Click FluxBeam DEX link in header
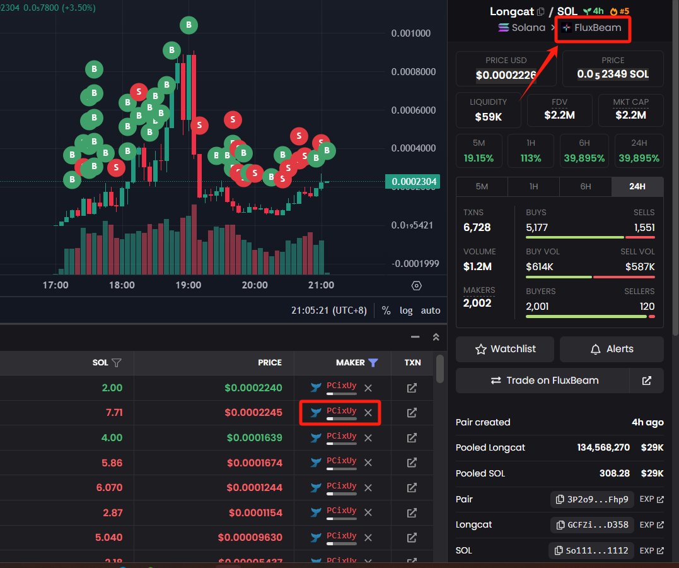 (592, 28)
